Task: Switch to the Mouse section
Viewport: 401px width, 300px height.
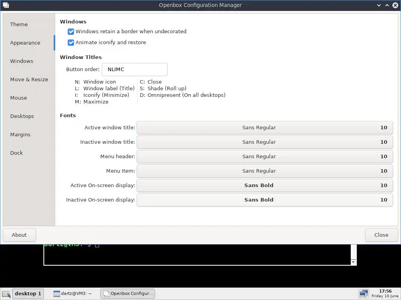Action: click(x=29, y=98)
